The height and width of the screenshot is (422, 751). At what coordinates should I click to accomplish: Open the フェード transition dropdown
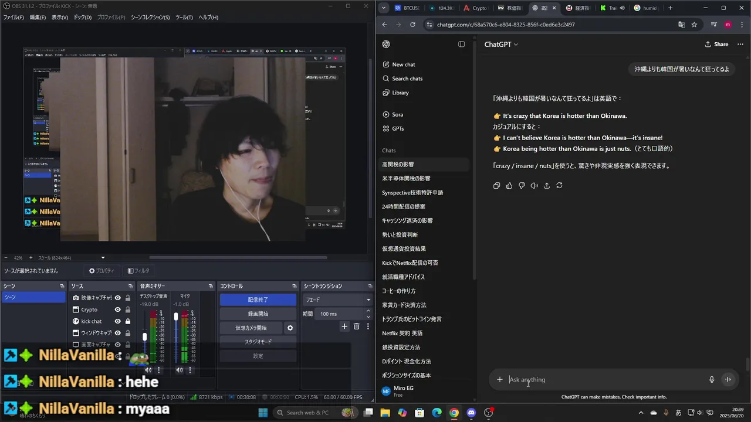337,300
